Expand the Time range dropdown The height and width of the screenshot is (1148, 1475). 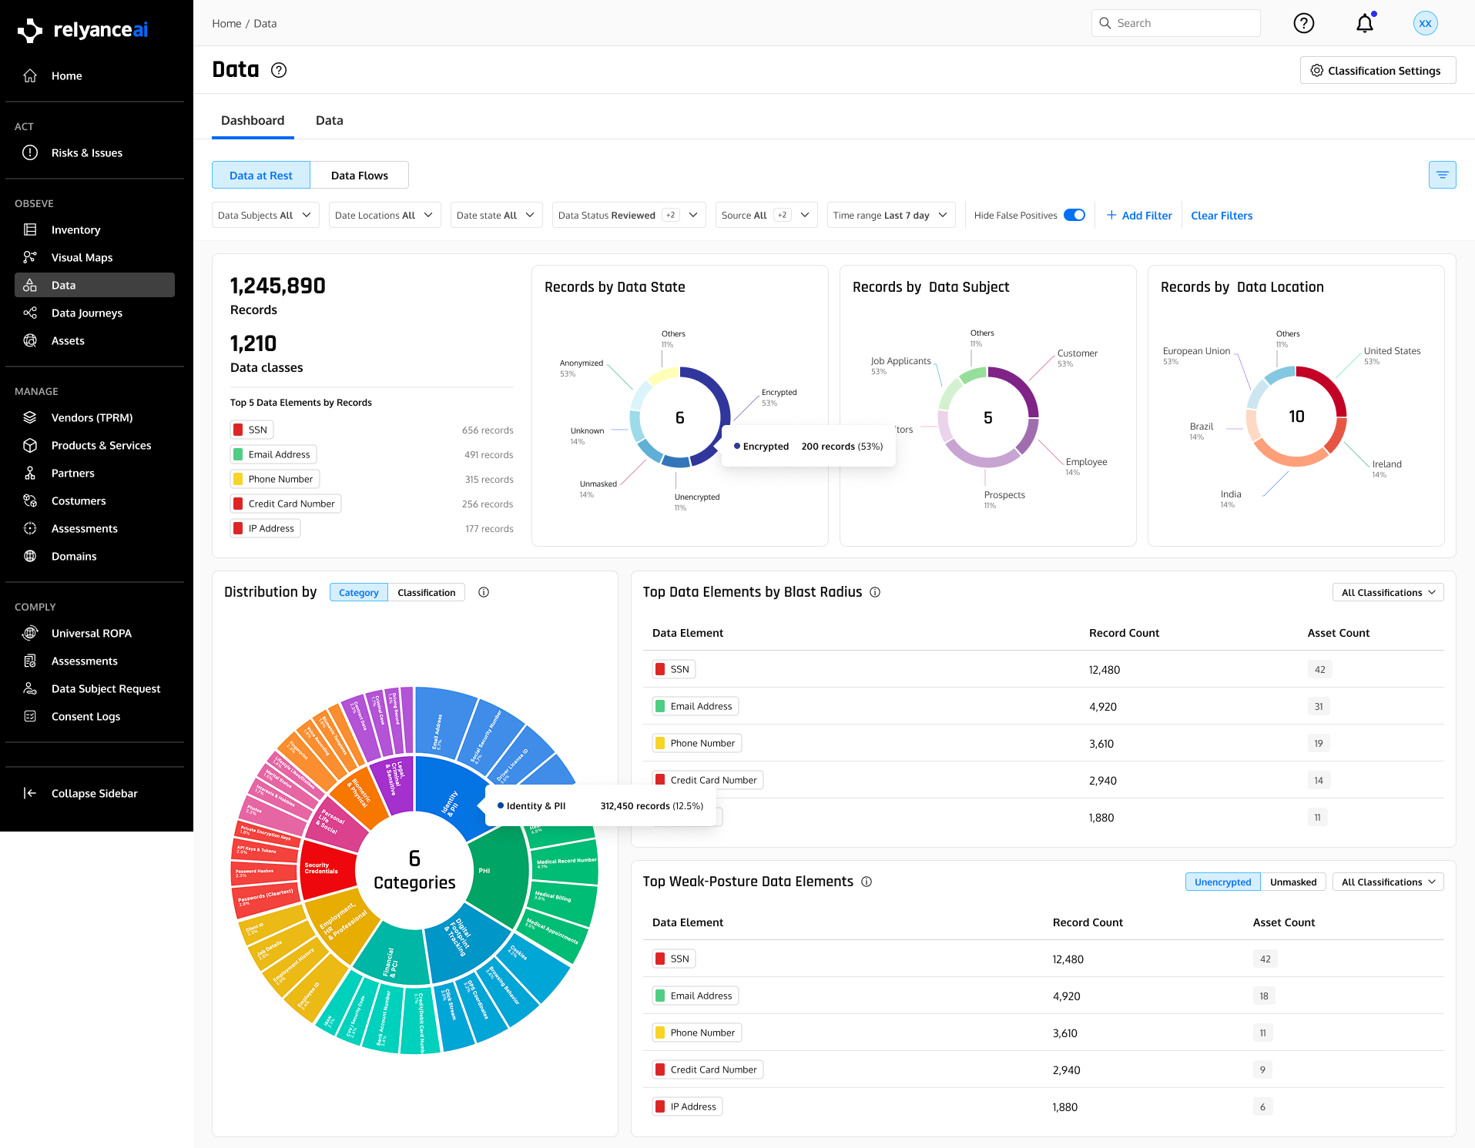point(891,215)
